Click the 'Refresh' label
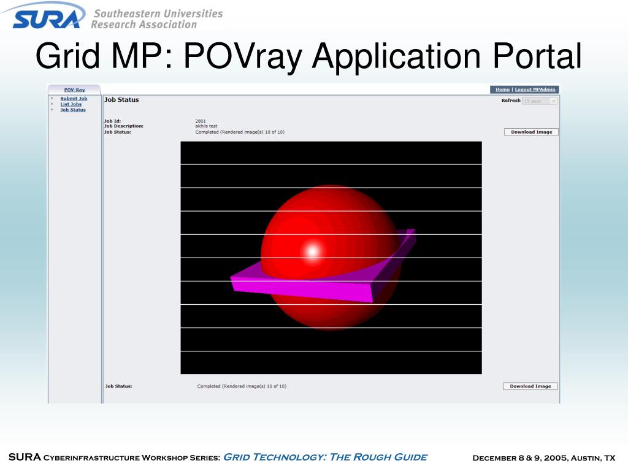This screenshot has height=471, width=628. (511, 101)
